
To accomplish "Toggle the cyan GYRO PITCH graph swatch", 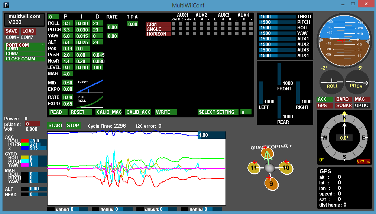I will [x=25, y=161].
